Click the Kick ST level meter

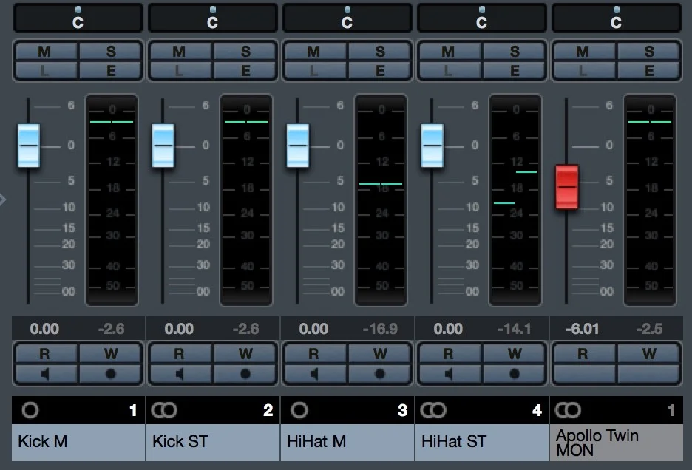coord(245,200)
